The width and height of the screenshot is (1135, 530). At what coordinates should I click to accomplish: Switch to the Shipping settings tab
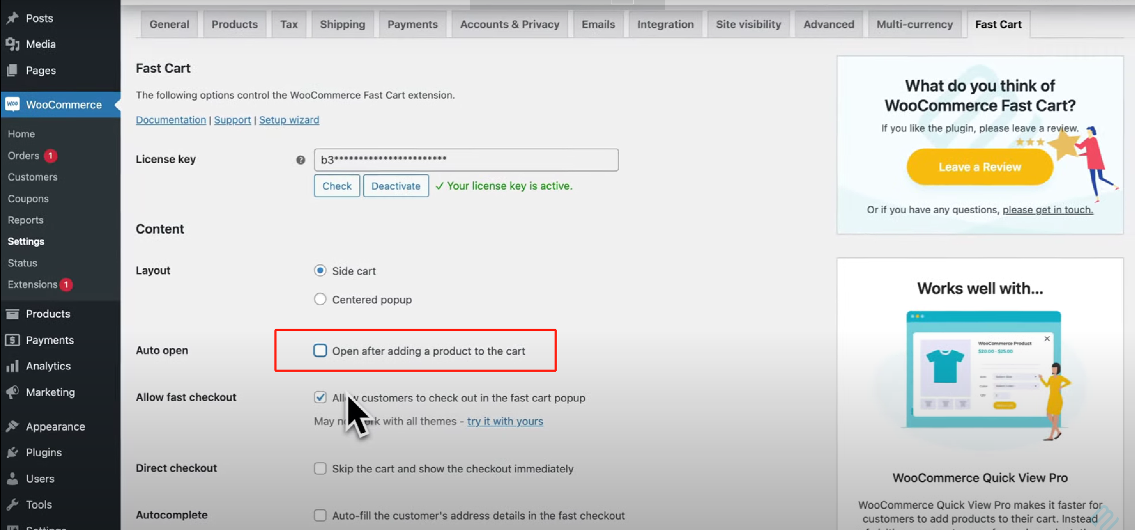[342, 24]
